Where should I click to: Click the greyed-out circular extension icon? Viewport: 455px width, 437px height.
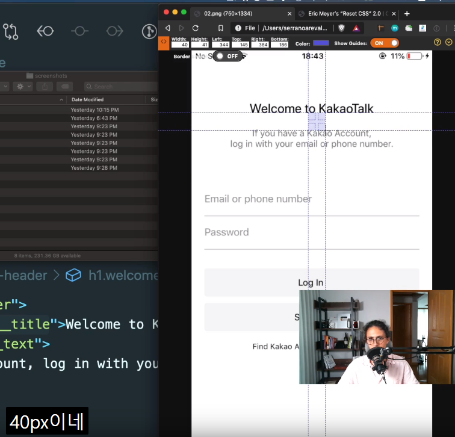coord(436,28)
